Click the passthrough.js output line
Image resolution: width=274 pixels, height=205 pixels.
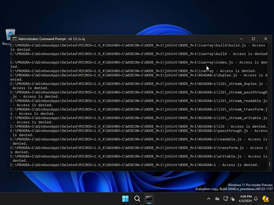click(139, 131)
